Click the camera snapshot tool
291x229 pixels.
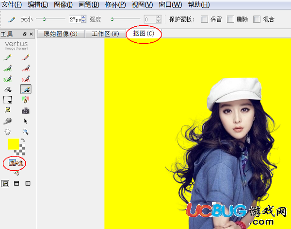click(x=26, y=111)
